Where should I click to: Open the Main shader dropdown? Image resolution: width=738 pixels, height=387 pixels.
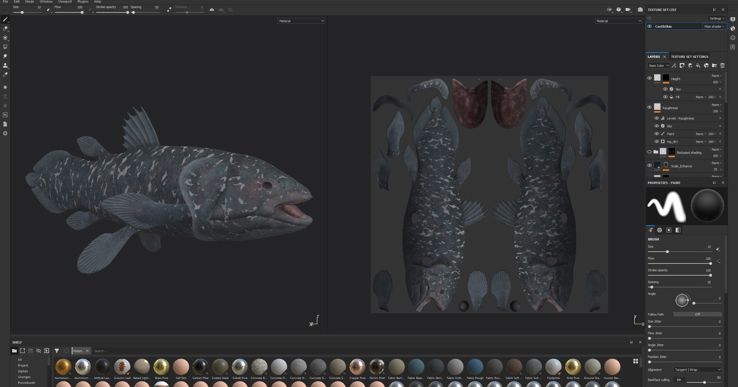[714, 26]
